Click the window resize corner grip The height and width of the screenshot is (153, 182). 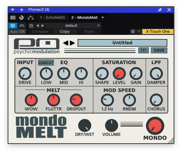[171, 141]
